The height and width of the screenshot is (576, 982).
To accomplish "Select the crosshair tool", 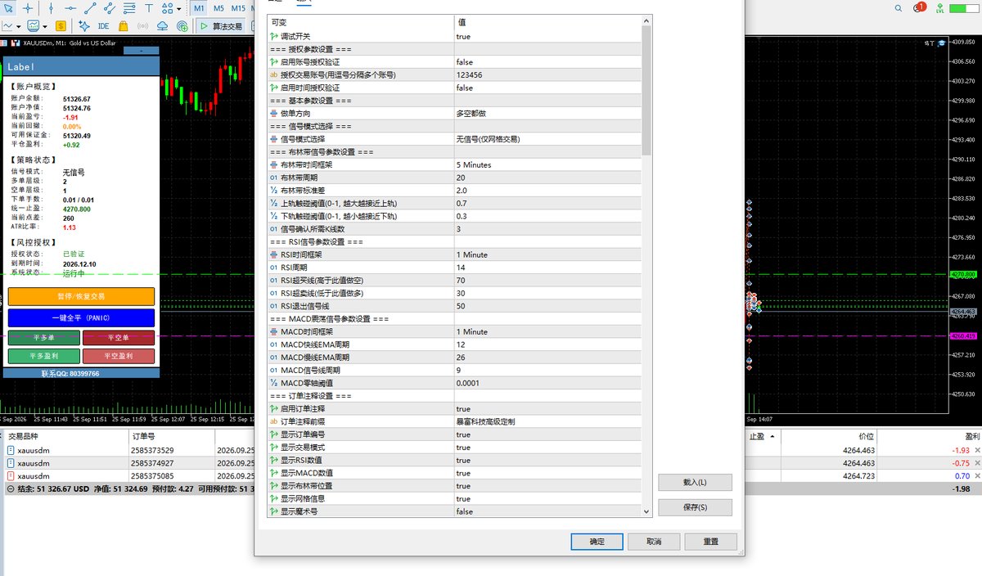I will click(x=29, y=8).
